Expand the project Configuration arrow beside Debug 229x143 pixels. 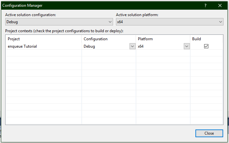(x=132, y=46)
